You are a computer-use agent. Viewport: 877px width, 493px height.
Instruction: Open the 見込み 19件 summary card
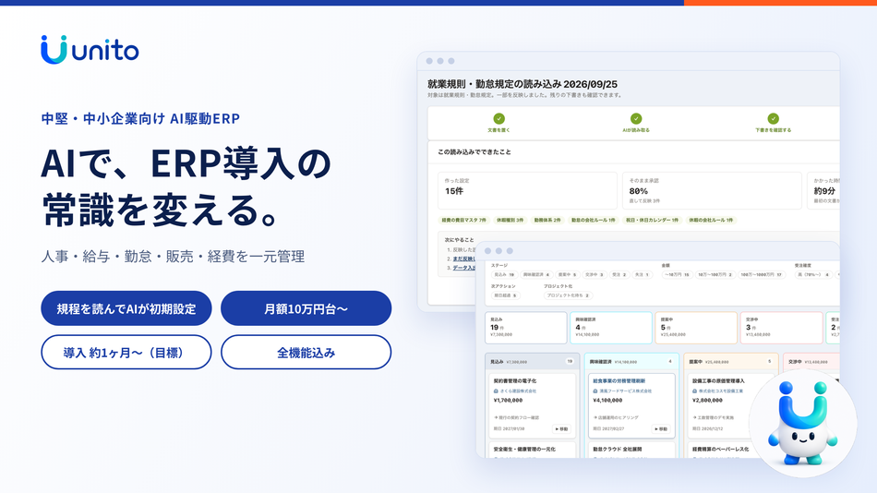coord(526,328)
